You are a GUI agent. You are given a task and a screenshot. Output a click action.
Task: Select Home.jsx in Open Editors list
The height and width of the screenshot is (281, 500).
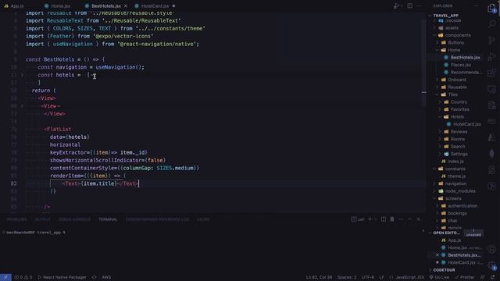tap(457, 248)
